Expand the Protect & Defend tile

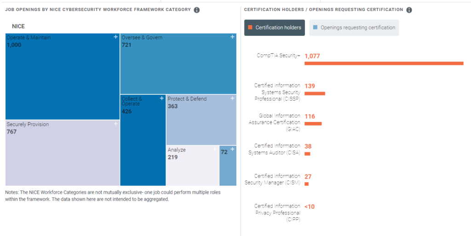[x=233, y=98]
